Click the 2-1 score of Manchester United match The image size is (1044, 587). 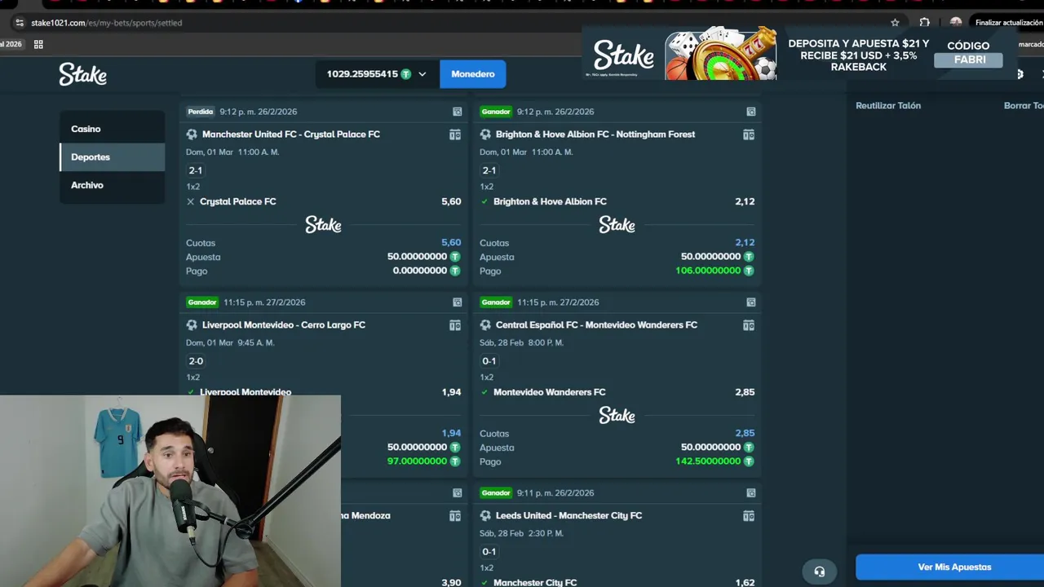click(x=196, y=170)
